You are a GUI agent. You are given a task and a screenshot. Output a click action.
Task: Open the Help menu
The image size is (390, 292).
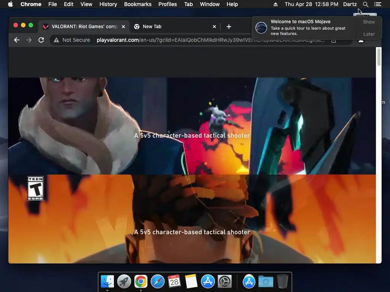[232, 4]
